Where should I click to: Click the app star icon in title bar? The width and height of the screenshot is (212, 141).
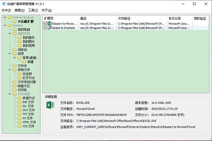pyautogui.click(x=4, y=4)
